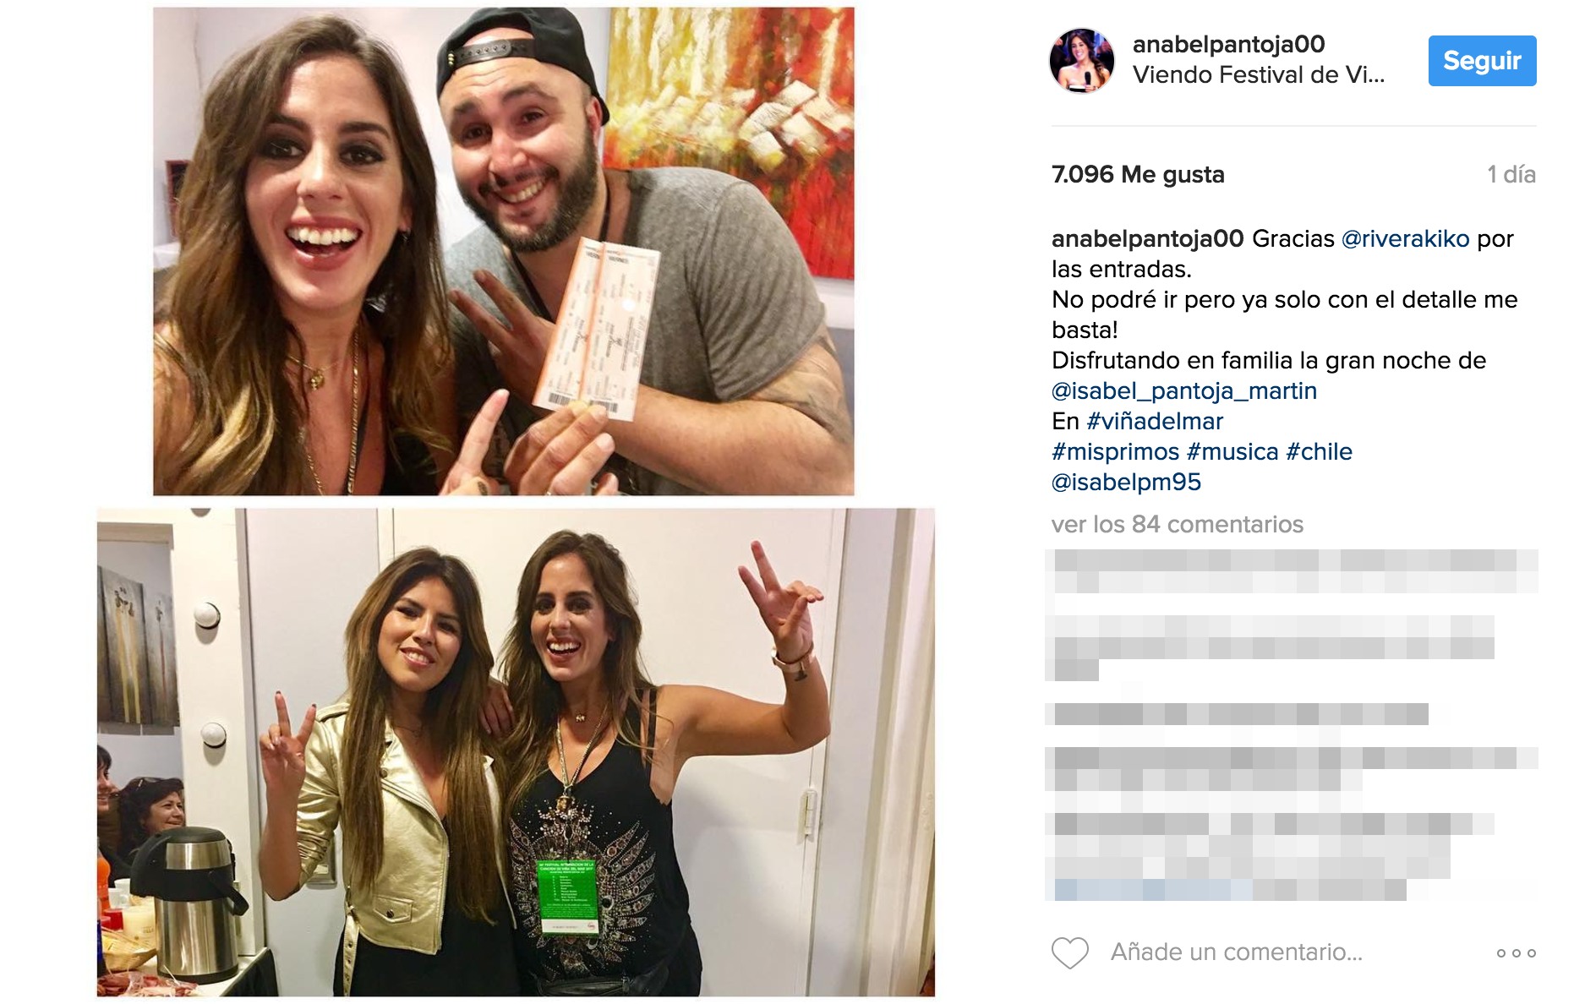Click the top selfie photo with tickets
The image size is (1574, 1004).
503,251
